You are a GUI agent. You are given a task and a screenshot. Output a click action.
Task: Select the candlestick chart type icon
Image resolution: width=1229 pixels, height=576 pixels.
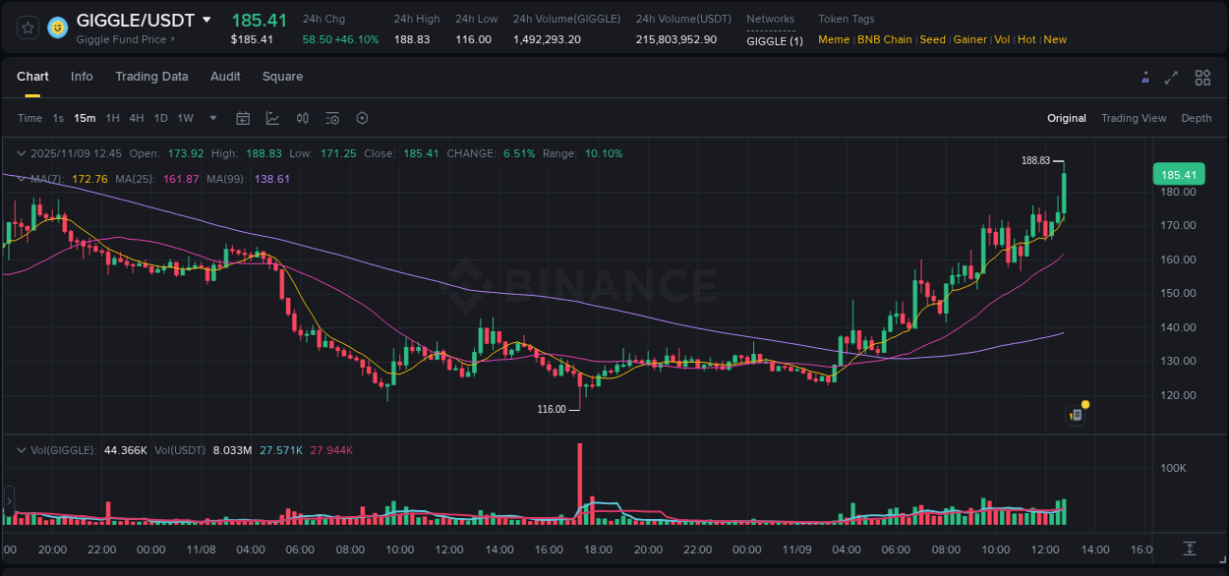[x=302, y=117]
